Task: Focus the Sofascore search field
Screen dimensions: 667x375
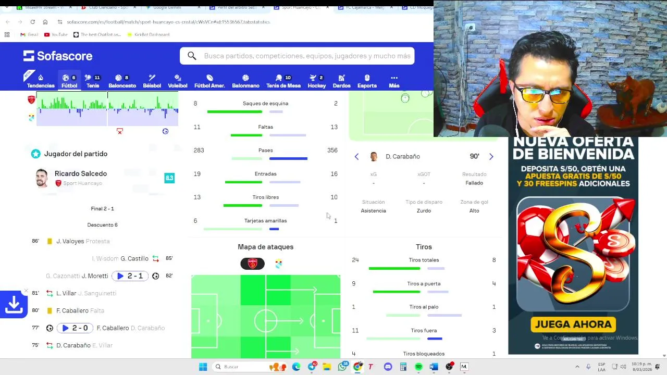Action: pyautogui.click(x=297, y=56)
